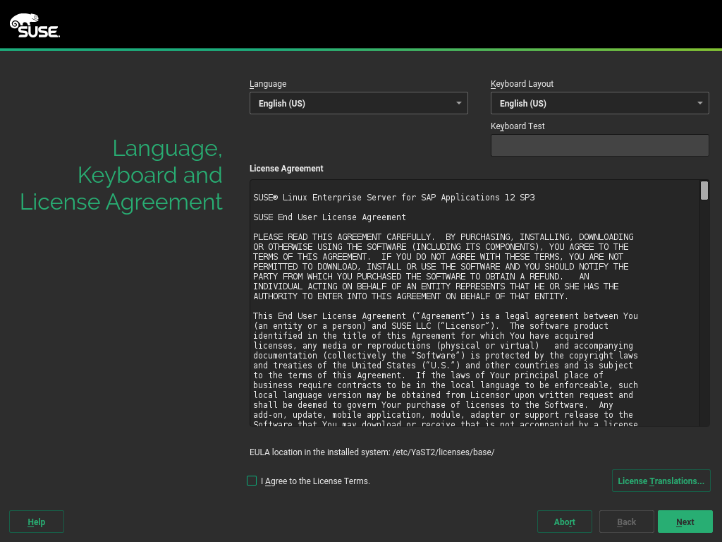Check the I Agree to License Terms box

click(252, 481)
